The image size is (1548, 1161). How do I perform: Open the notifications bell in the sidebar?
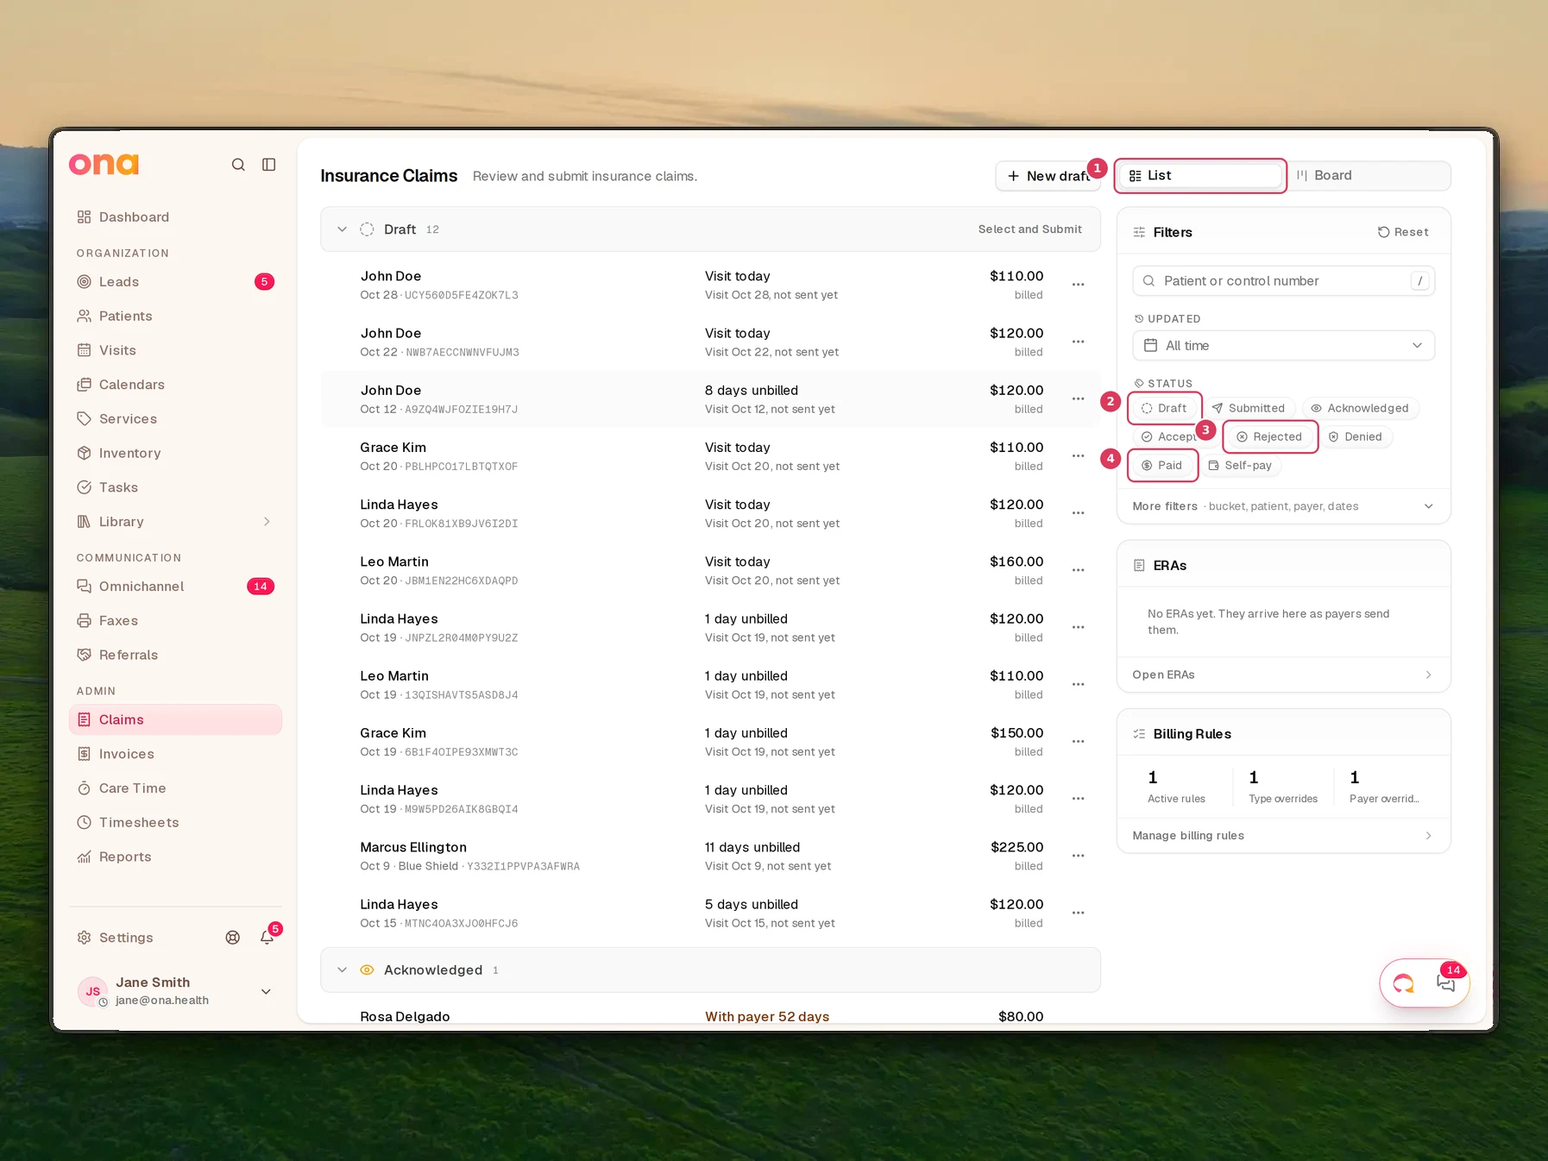coord(267,938)
